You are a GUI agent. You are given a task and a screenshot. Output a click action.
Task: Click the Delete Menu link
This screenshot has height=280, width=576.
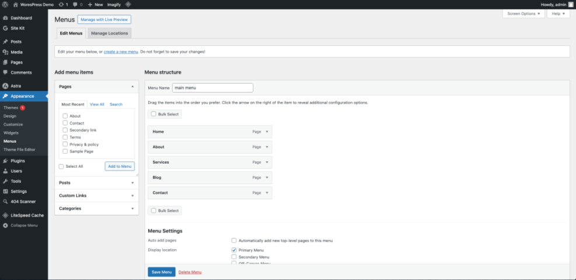click(x=190, y=272)
